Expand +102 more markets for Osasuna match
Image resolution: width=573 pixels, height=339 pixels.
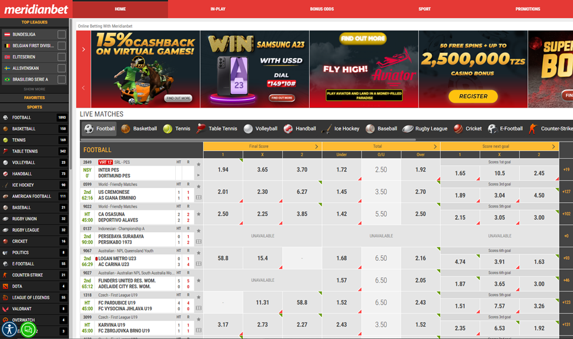click(566, 214)
